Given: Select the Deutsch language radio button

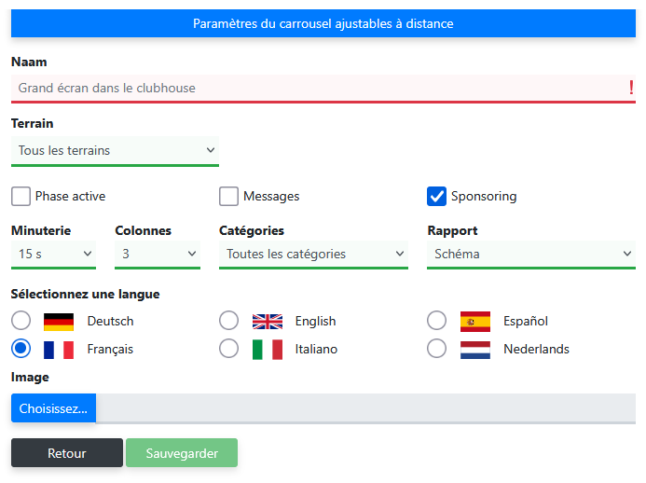Looking at the screenshot, I should pos(21,321).
